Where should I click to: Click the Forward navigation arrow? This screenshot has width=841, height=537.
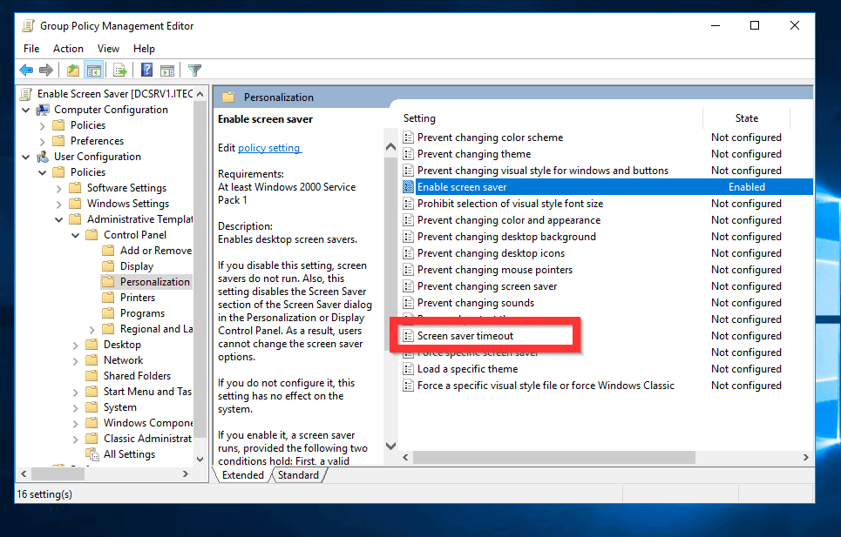(44, 69)
